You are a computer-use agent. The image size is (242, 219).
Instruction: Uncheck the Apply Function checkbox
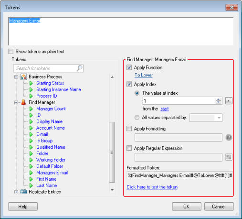(x=129, y=67)
